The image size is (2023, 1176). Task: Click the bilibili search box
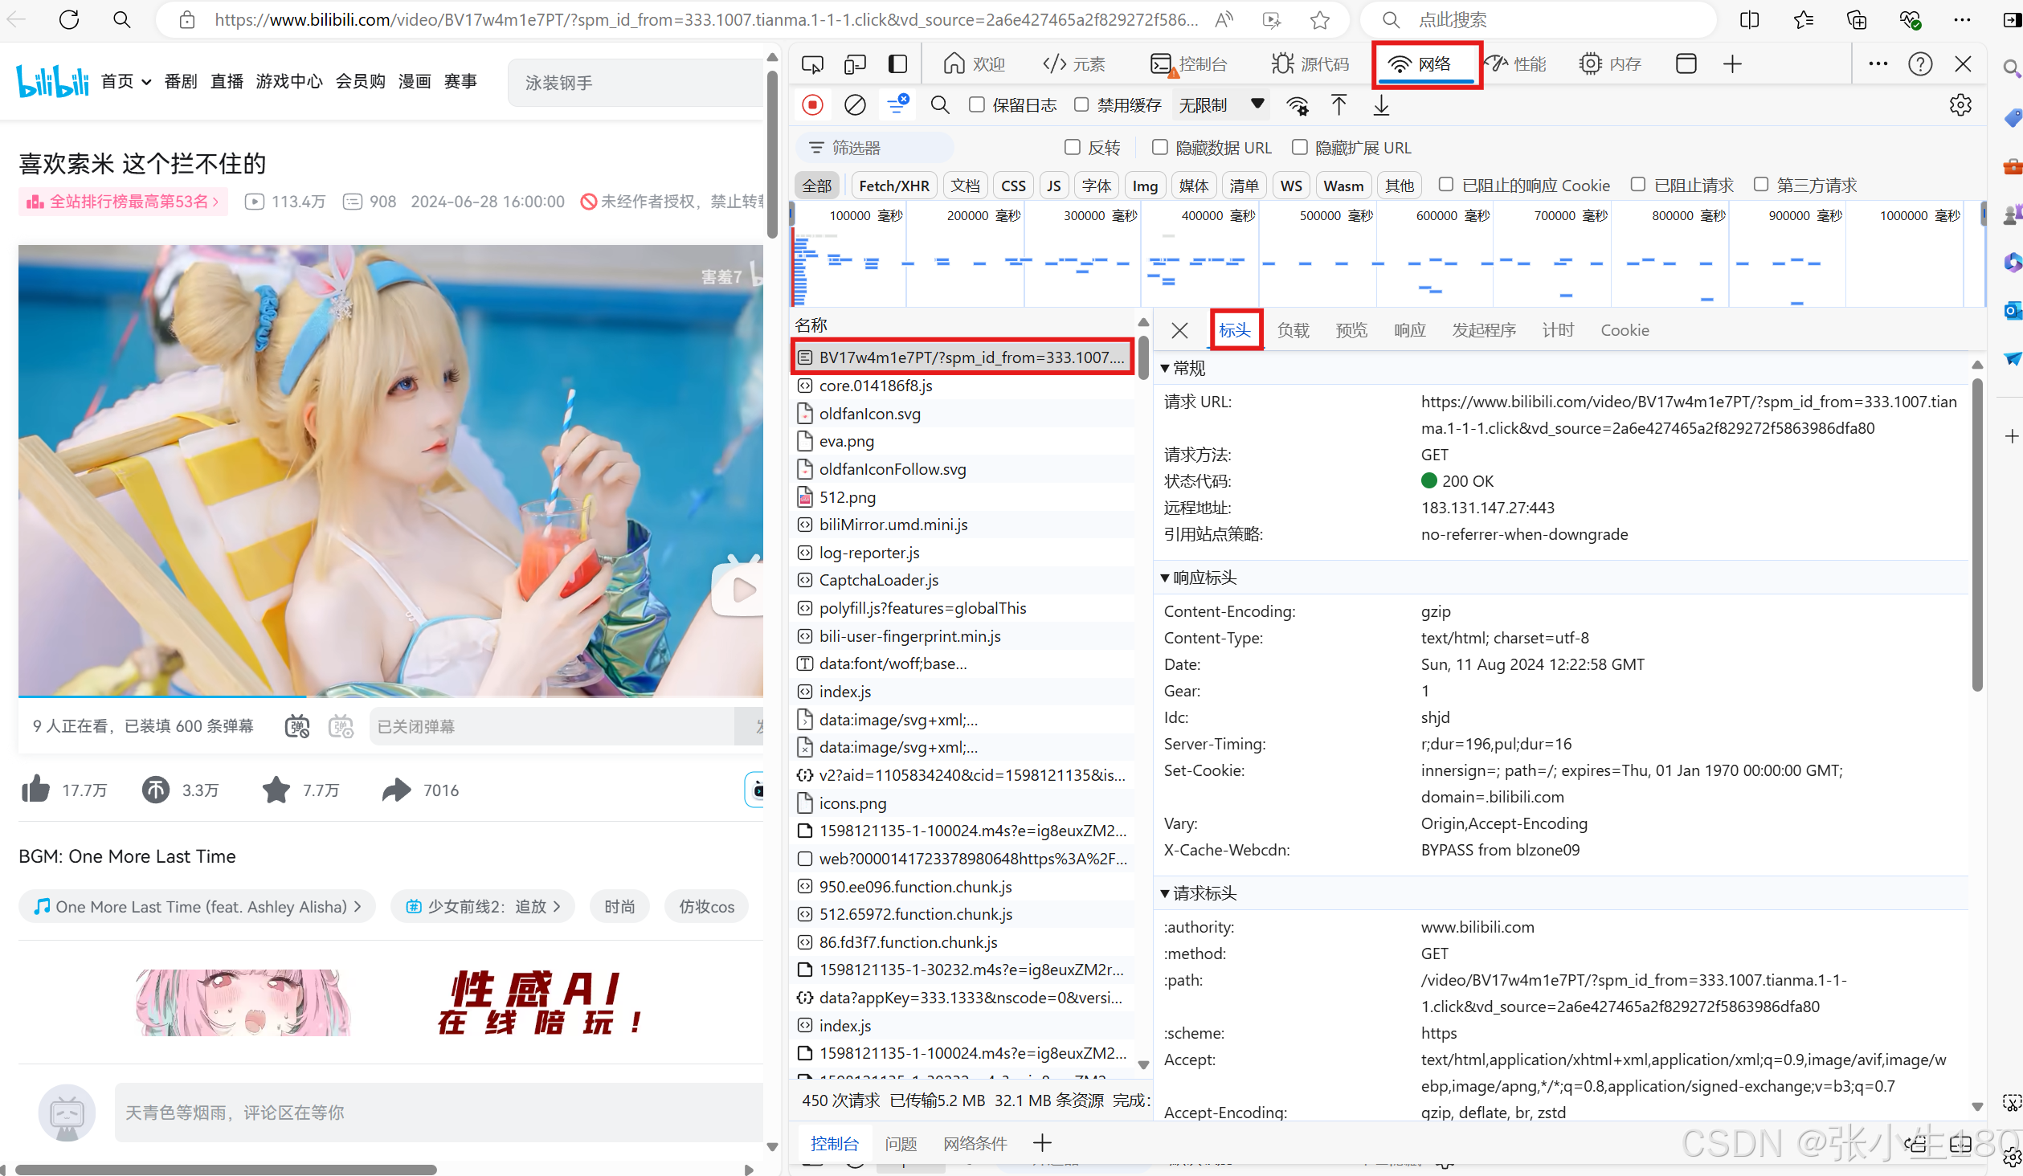(x=635, y=83)
